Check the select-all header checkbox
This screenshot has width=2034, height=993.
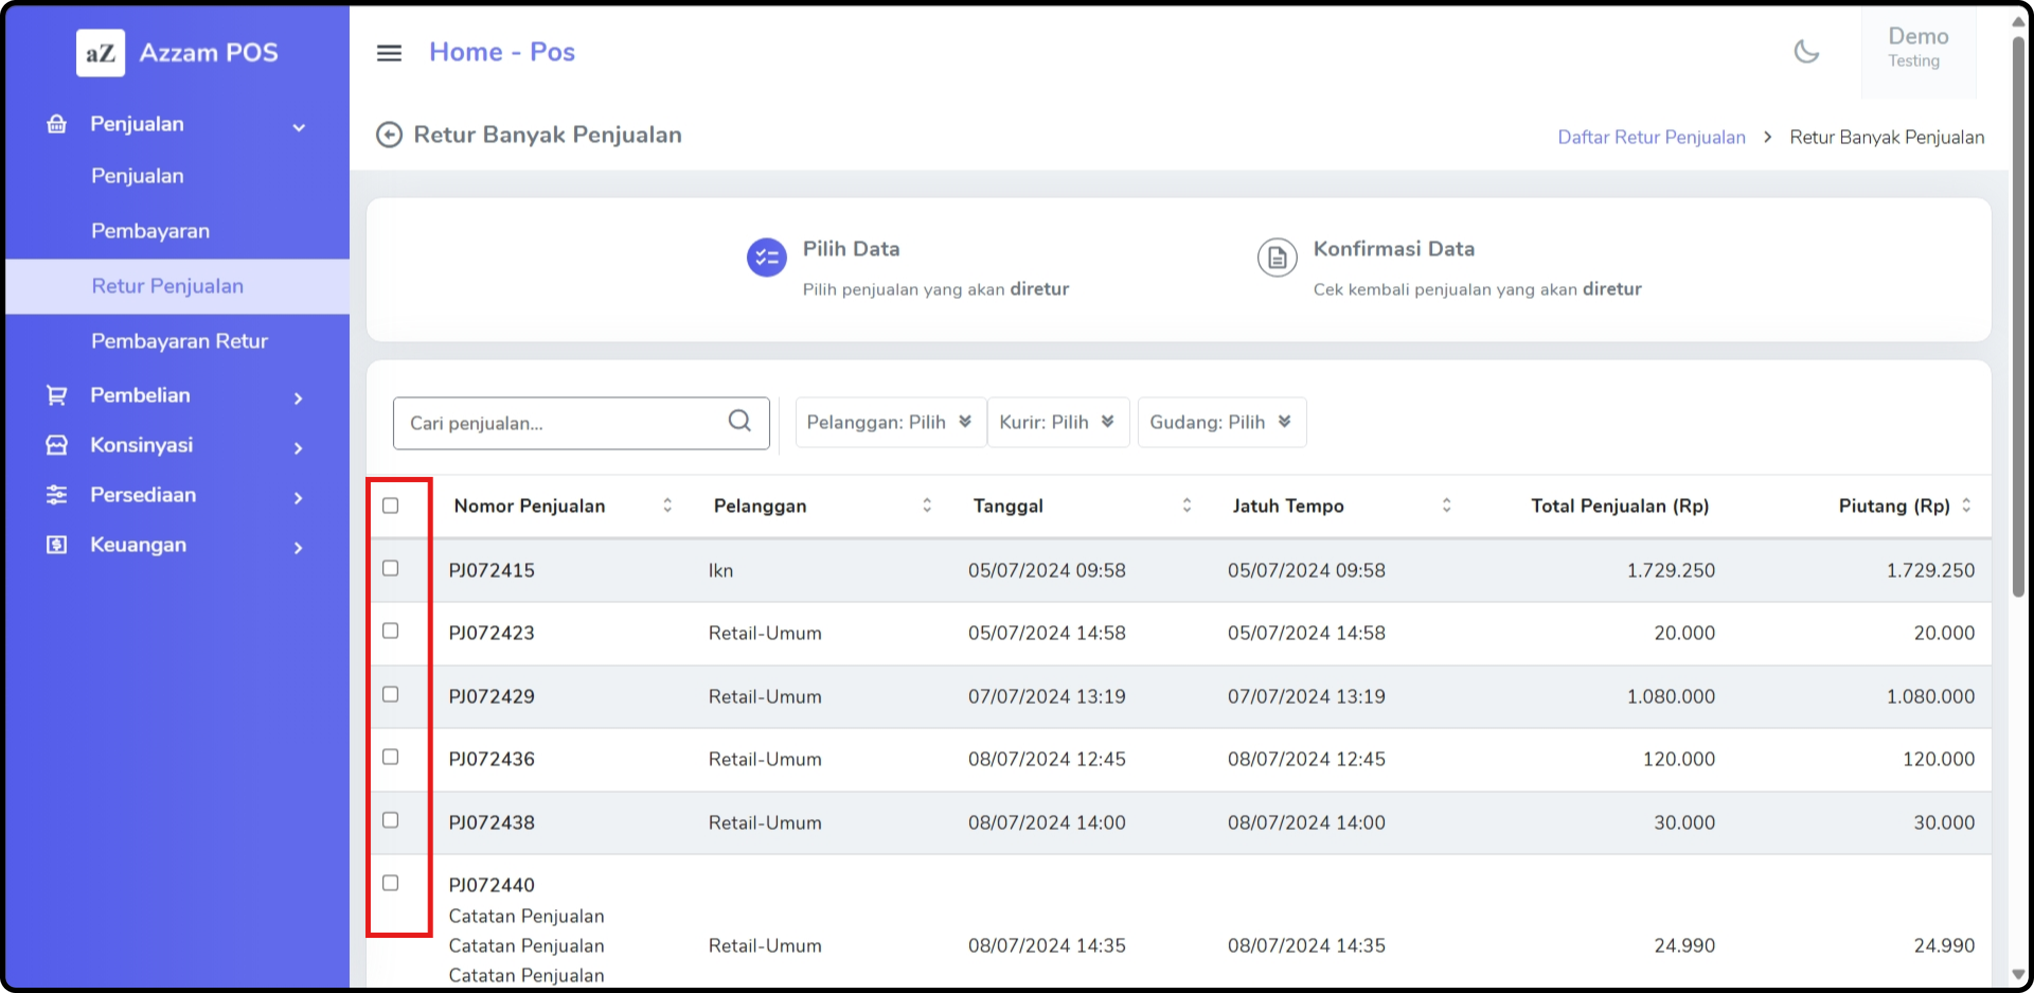click(x=390, y=506)
